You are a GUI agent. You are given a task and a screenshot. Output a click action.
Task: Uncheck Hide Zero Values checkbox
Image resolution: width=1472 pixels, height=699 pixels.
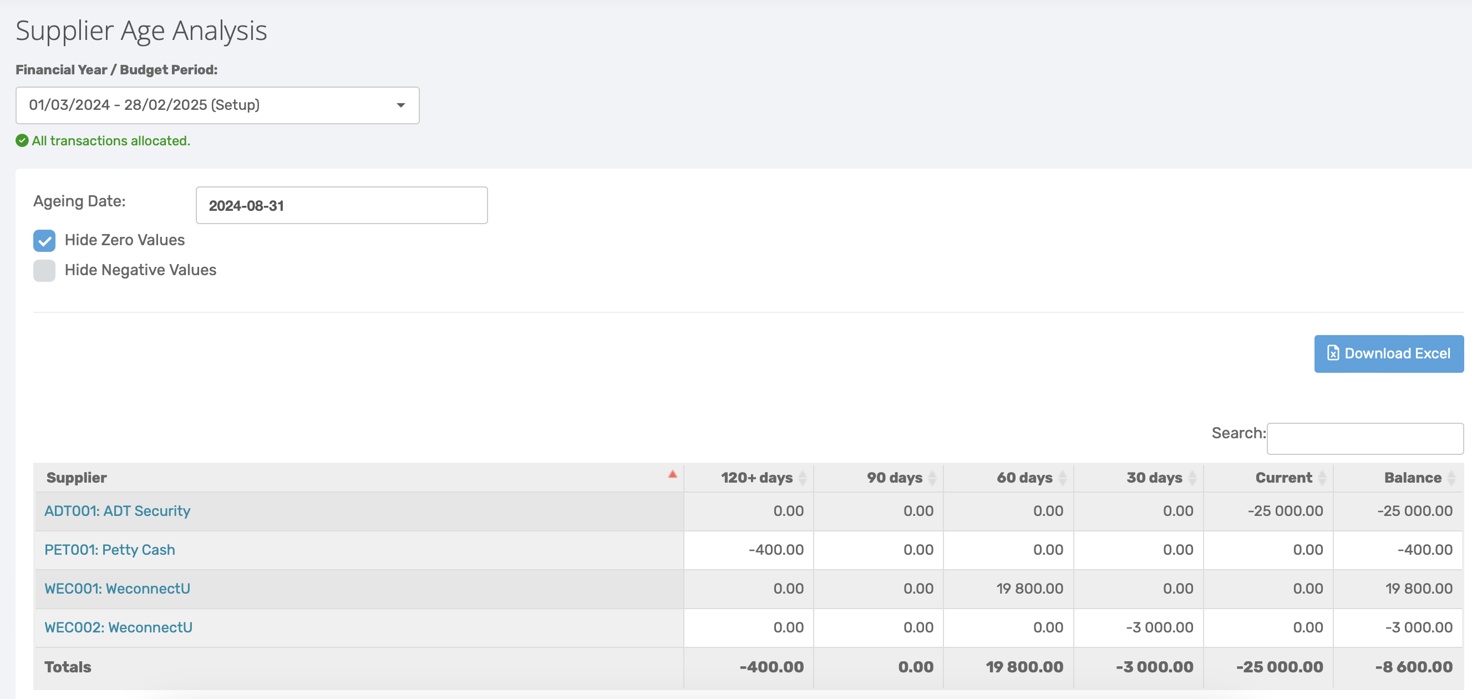pyautogui.click(x=44, y=241)
